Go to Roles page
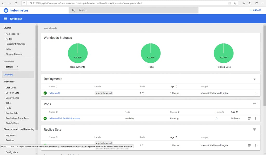The image size is (266, 155). pos(9,49)
